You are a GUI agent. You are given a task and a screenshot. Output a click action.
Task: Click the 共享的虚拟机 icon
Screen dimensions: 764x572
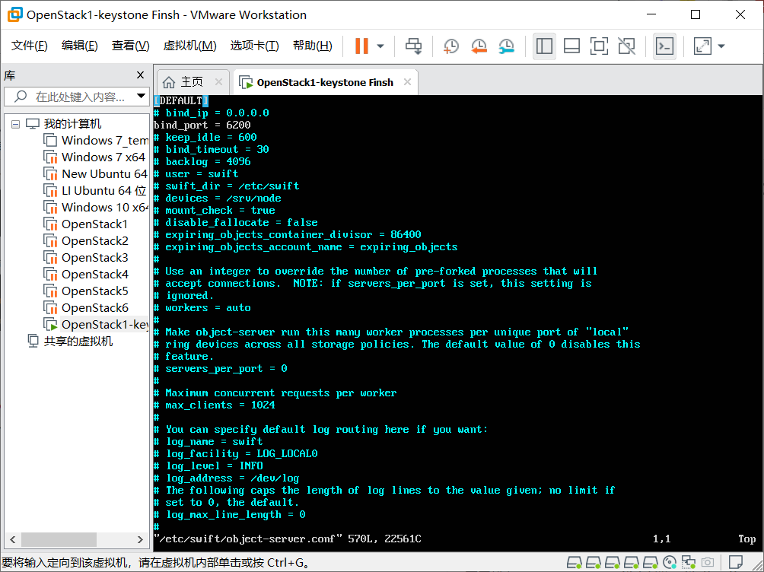[33, 341]
